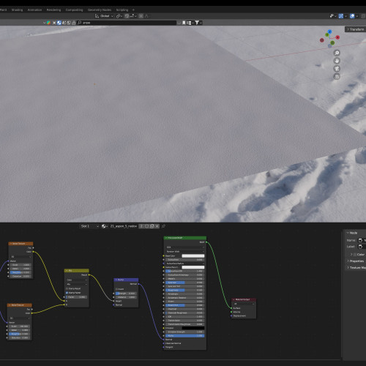This screenshot has width=366, height=366.
Task: Click the red X axis on navigation gizmo
Action: pos(337,37)
